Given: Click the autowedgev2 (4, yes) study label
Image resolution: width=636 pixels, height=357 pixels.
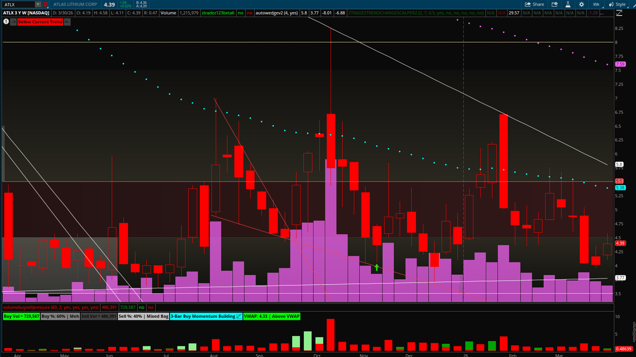Looking at the screenshot, I should click(277, 12).
